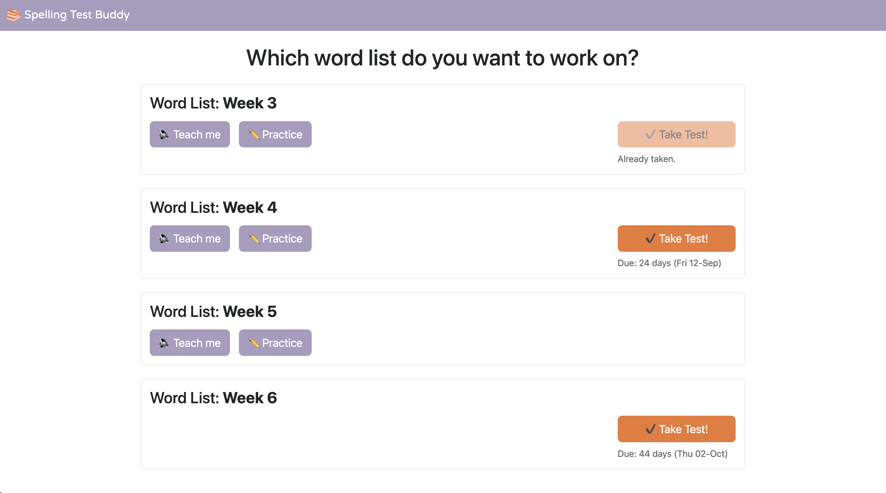The height and width of the screenshot is (493, 886).
Task: Open Teach me for Week 5
Action: tap(189, 342)
